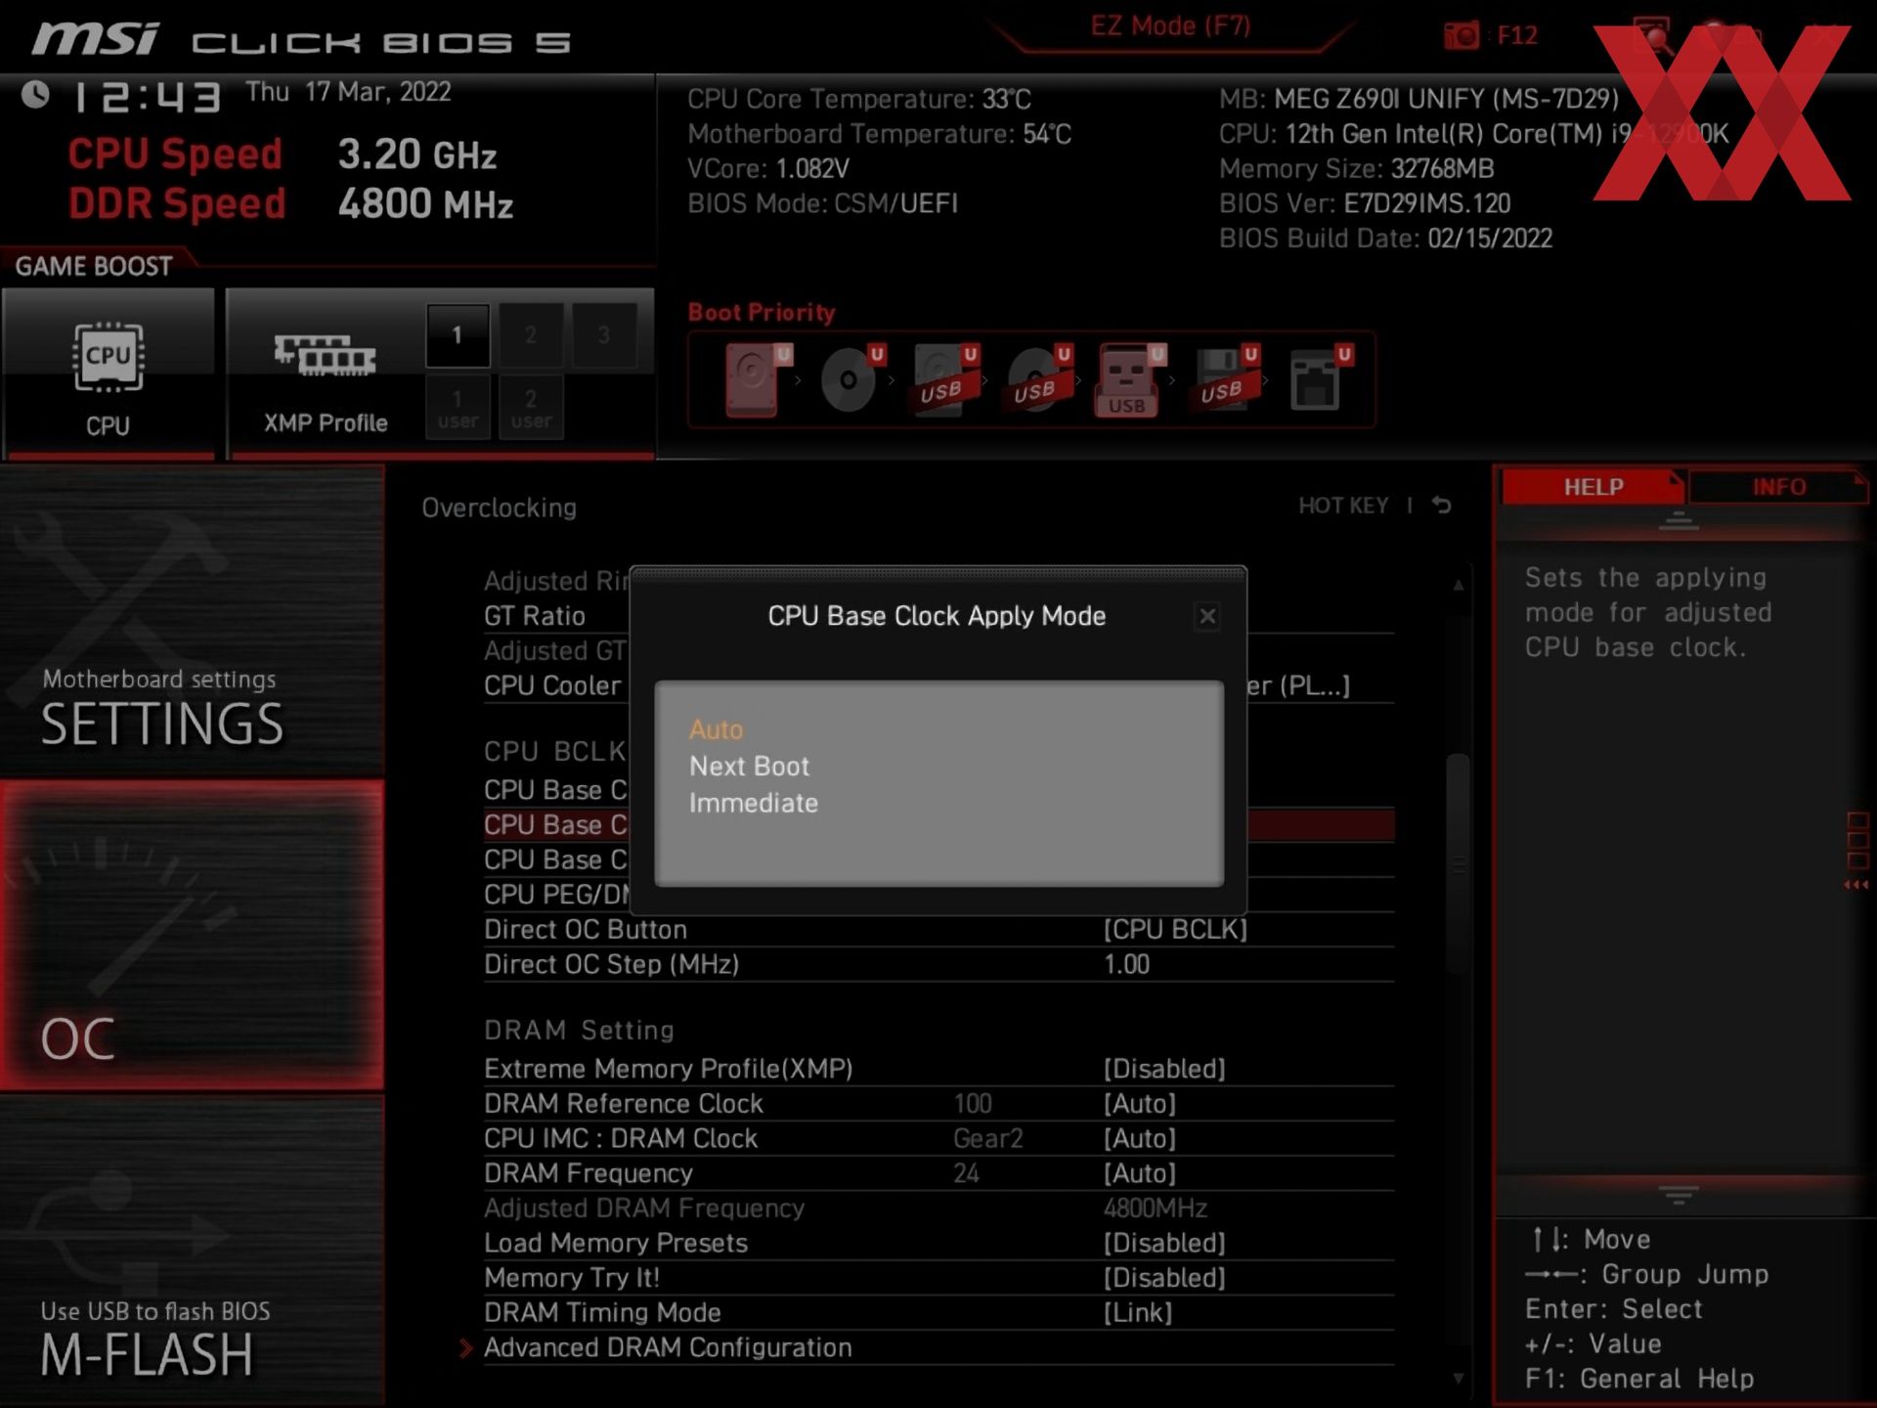Click the side panel collapse arrows
The image size is (1877, 1408).
click(1855, 885)
